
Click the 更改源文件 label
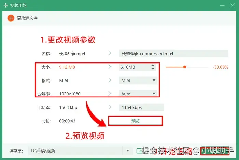tap(27, 18)
